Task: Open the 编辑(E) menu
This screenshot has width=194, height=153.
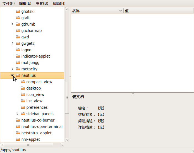Action: (x=25, y=3)
